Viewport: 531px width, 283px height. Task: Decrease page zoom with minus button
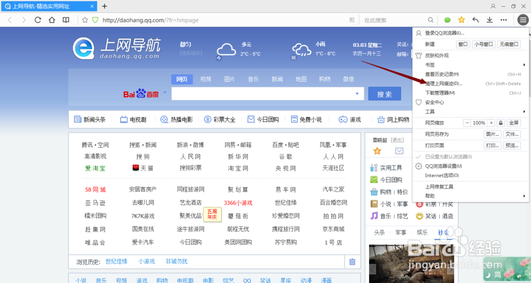coord(467,123)
